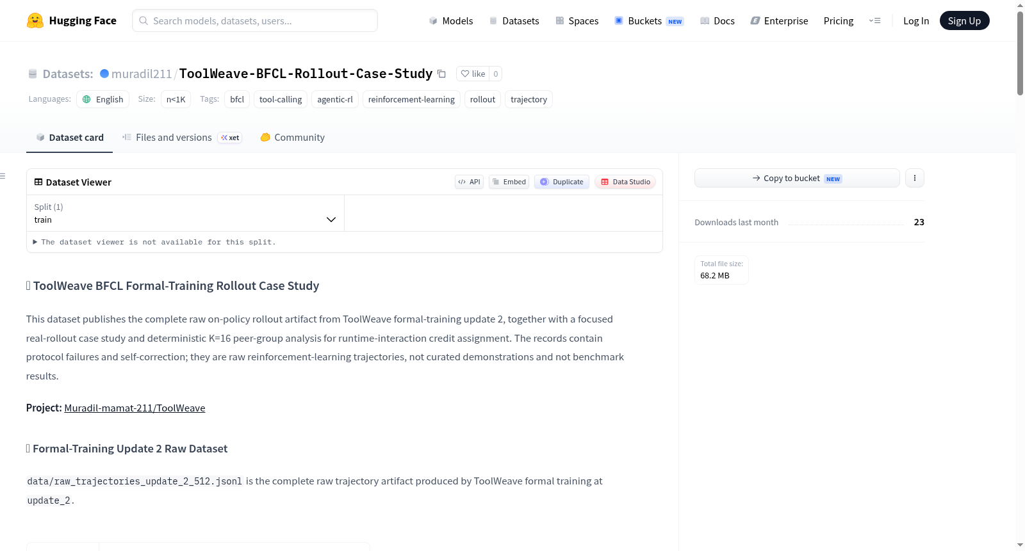Open the Pricing page
This screenshot has width=1025, height=551.
point(839,20)
